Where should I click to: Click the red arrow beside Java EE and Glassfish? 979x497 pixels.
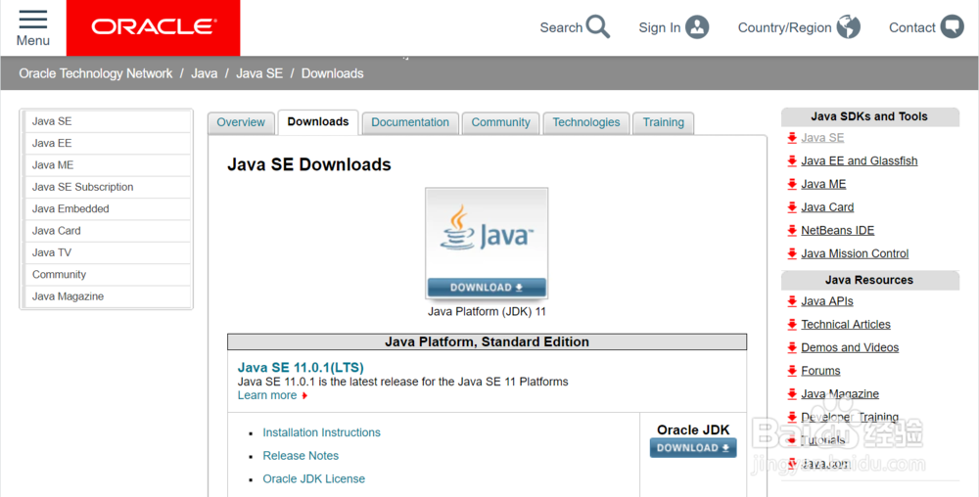click(792, 160)
